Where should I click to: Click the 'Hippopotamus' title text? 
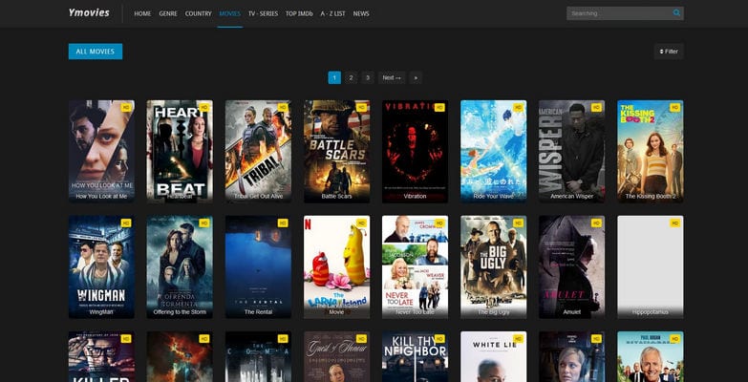(x=651, y=312)
